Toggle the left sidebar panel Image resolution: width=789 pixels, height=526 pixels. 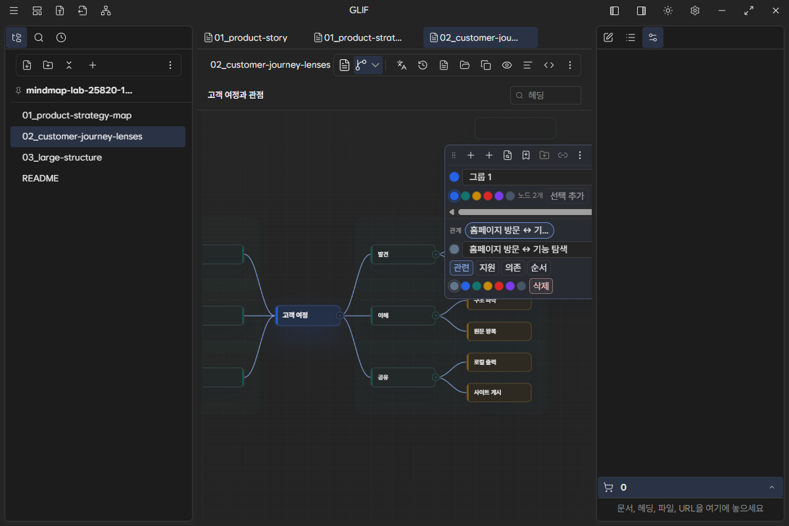[615, 11]
